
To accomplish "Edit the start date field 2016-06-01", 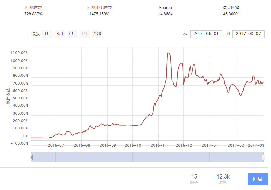I will tap(206, 34).
